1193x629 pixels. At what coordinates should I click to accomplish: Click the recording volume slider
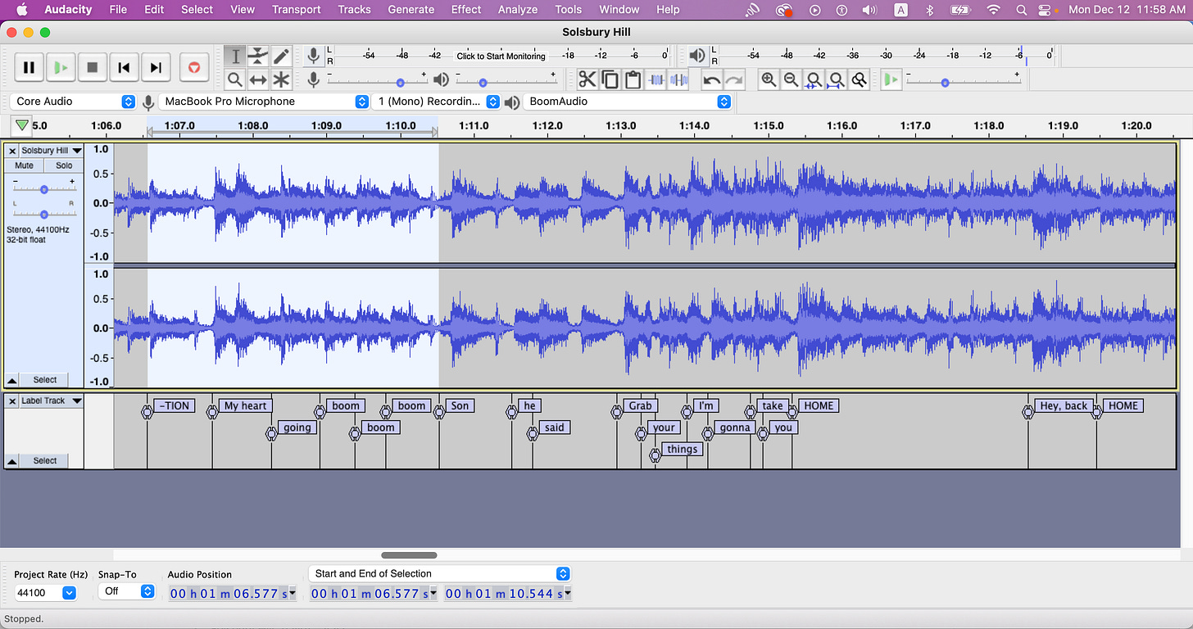pyautogui.click(x=377, y=79)
